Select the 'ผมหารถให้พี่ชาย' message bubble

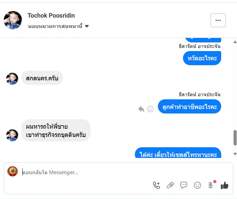coord(56,130)
